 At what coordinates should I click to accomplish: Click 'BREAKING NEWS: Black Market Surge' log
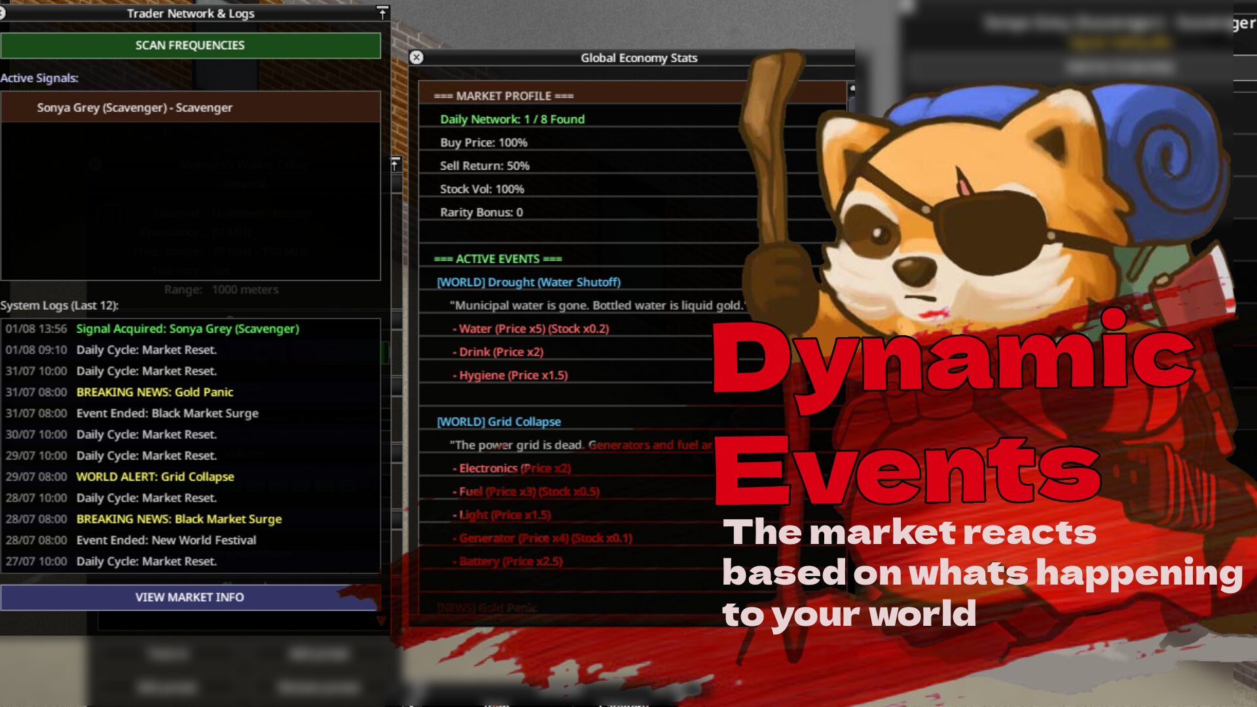tap(179, 519)
